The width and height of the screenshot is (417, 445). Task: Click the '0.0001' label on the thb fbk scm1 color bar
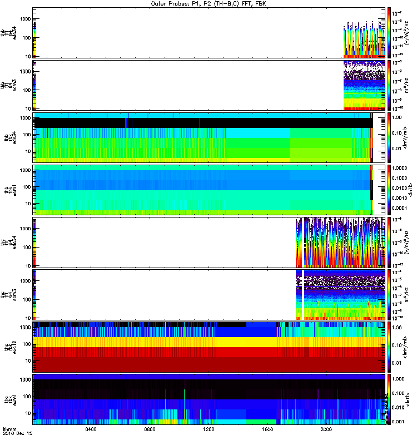(x=399, y=208)
